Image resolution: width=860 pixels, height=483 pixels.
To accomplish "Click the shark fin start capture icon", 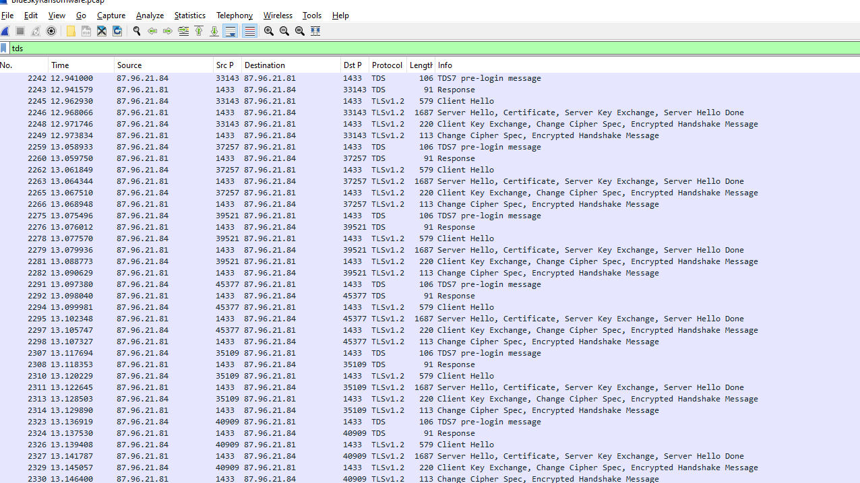I will point(5,31).
